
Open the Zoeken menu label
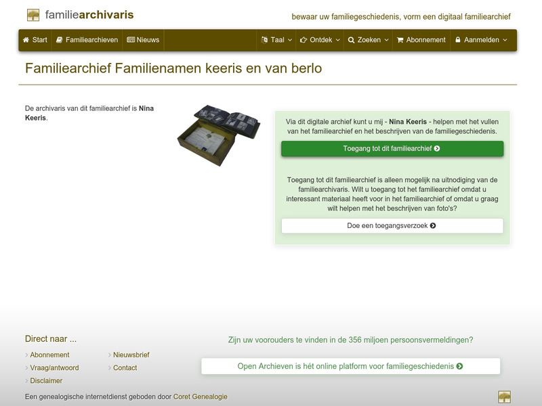click(x=369, y=40)
